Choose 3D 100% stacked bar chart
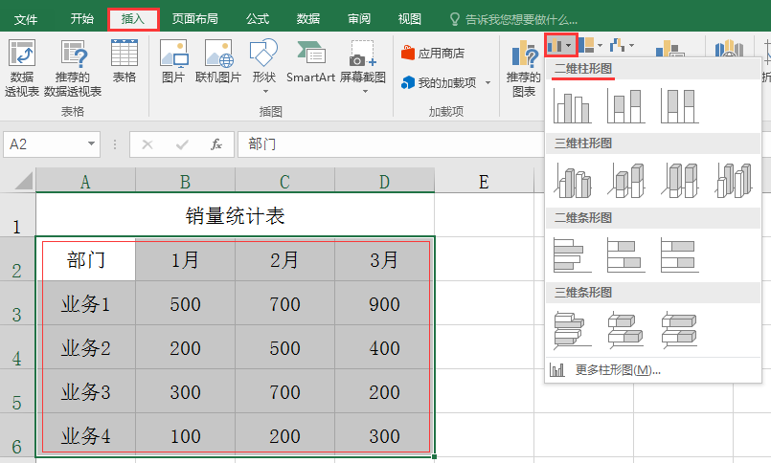 tap(680, 330)
